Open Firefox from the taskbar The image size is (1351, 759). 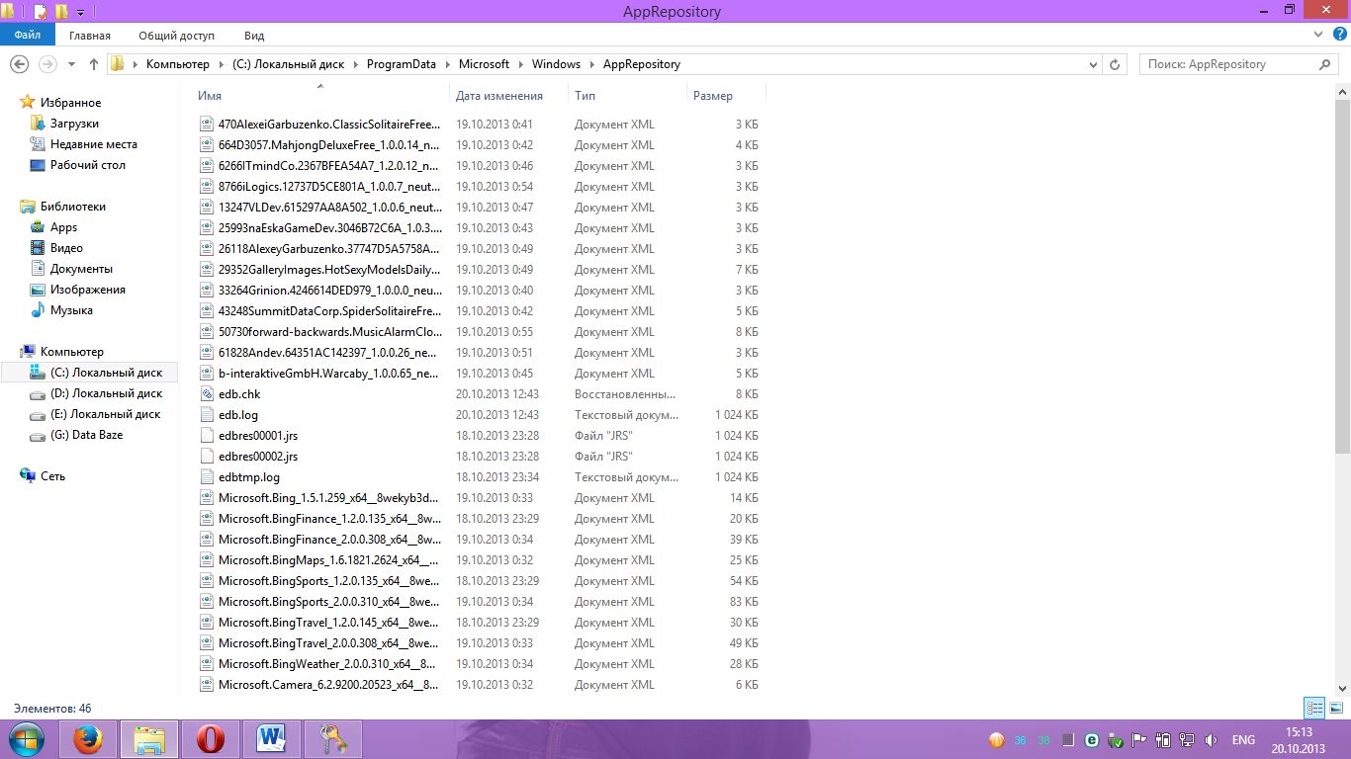(x=88, y=739)
